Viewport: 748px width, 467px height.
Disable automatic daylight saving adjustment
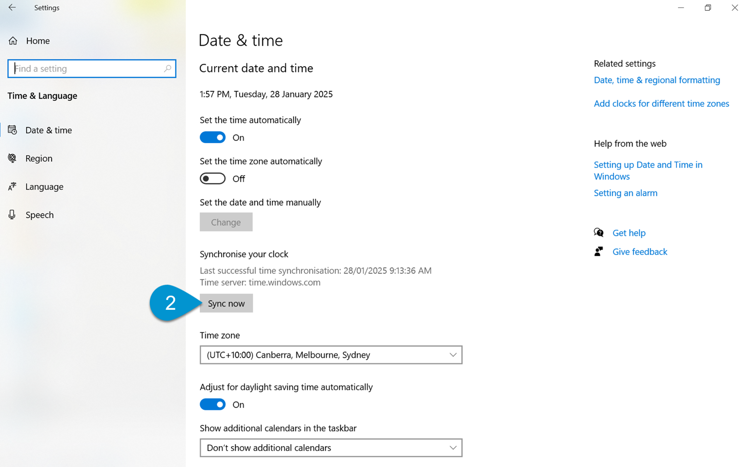(213, 405)
